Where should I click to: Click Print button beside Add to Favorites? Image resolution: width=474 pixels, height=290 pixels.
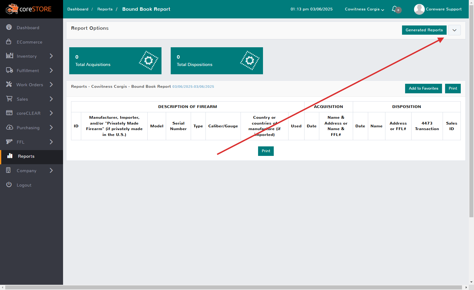453,88
